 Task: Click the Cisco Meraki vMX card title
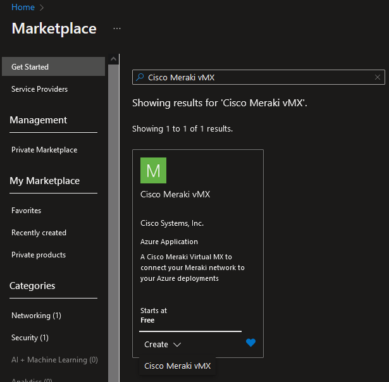point(175,194)
